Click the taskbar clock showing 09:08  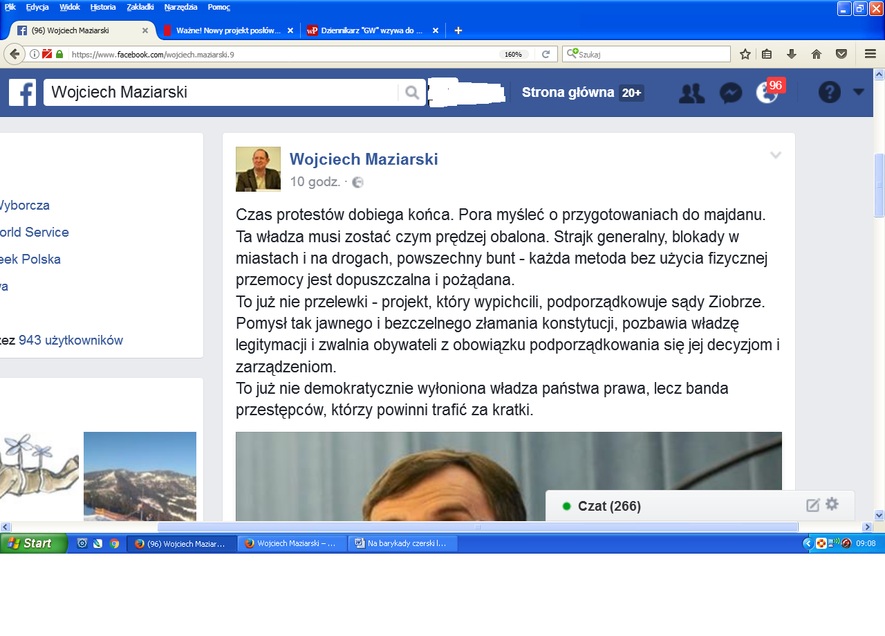tap(866, 543)
